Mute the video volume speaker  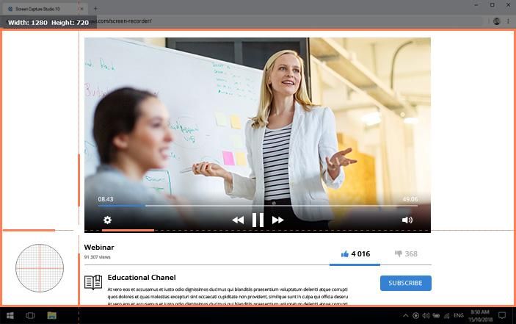[407, 220]
